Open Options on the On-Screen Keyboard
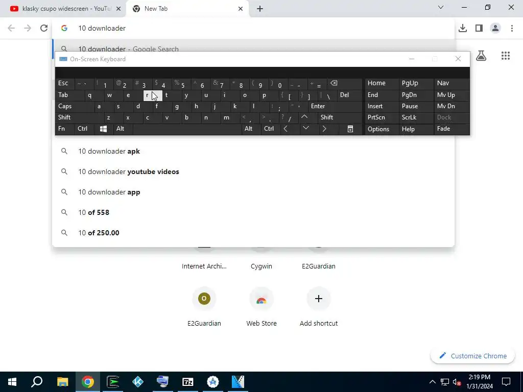The height and width of the screenshot is (392, 523). tap(382, 129)
